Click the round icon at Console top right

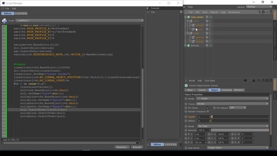click(x=181, y=12)
